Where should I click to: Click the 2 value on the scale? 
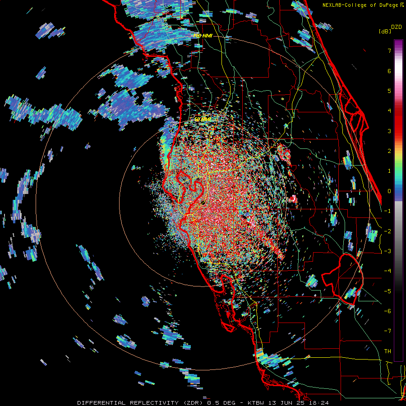tap(389, 151)
